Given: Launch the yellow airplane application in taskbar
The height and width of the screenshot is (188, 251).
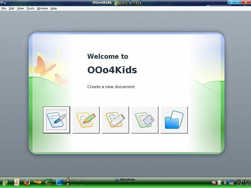Looking at the screenshot, I should [38, 182].
